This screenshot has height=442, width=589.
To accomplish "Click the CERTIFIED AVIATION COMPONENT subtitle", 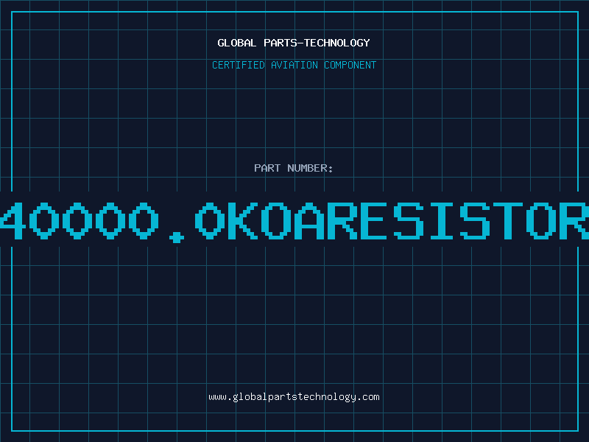I will 294,65.
